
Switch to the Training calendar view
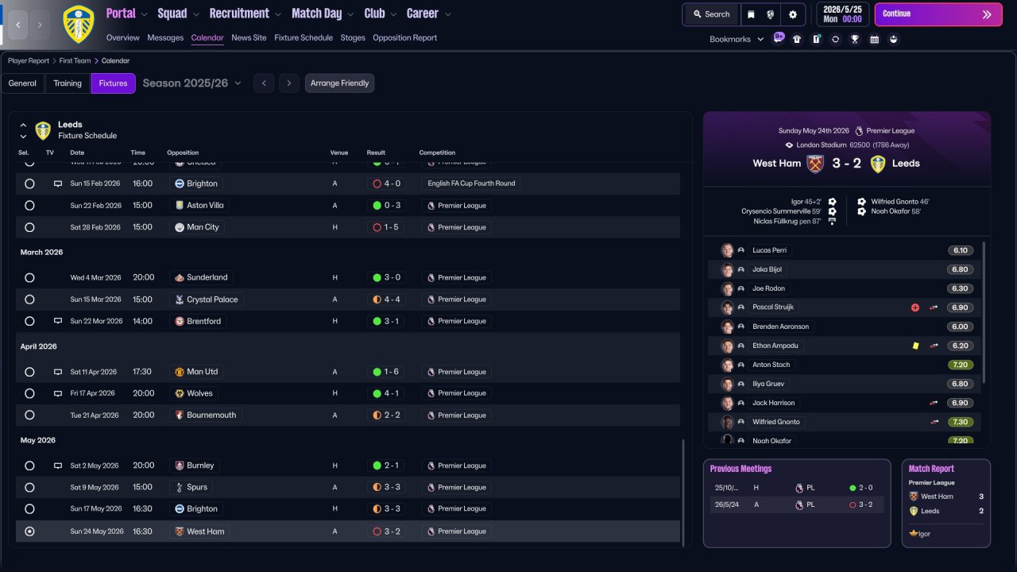click(x=68, y=83)
